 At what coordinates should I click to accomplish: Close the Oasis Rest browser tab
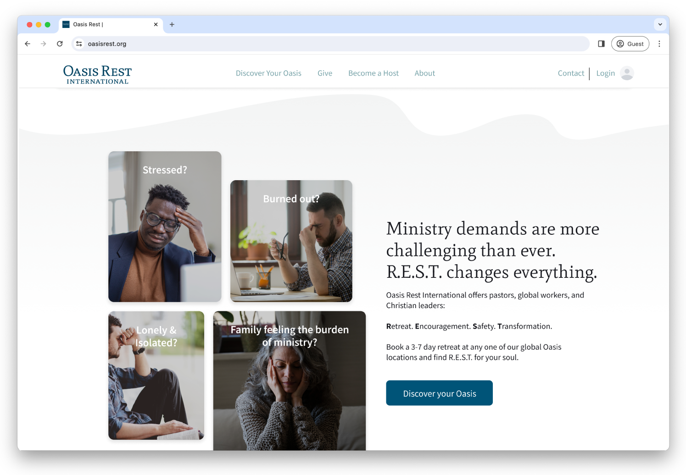[156, 25]
